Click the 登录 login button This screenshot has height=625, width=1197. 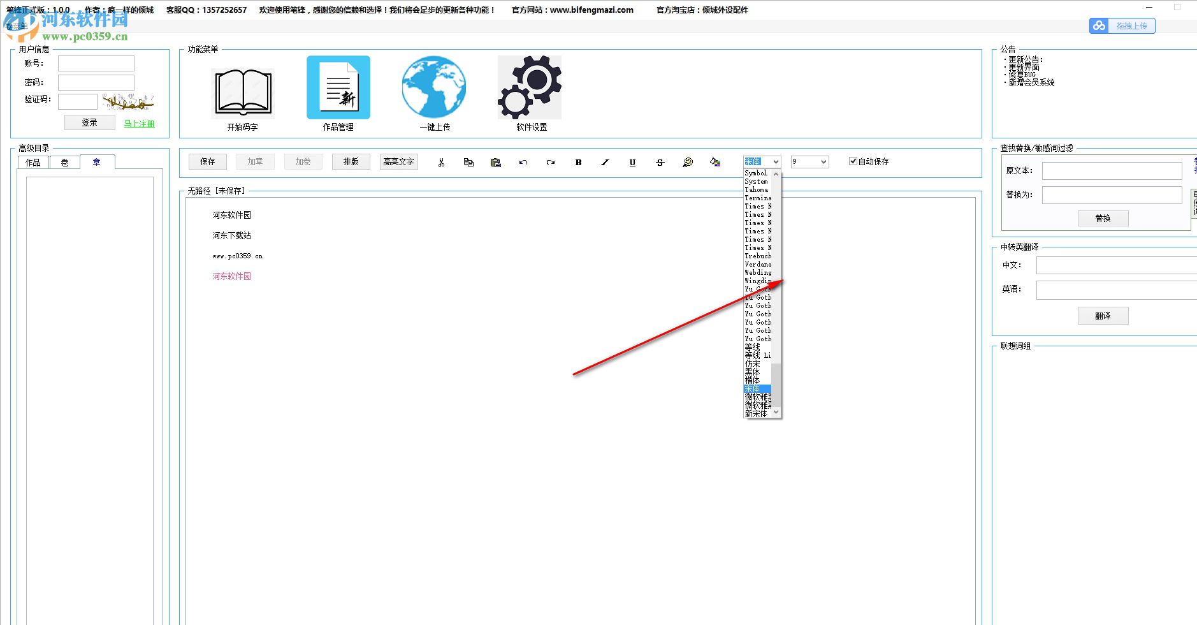[x=90, y=122]
